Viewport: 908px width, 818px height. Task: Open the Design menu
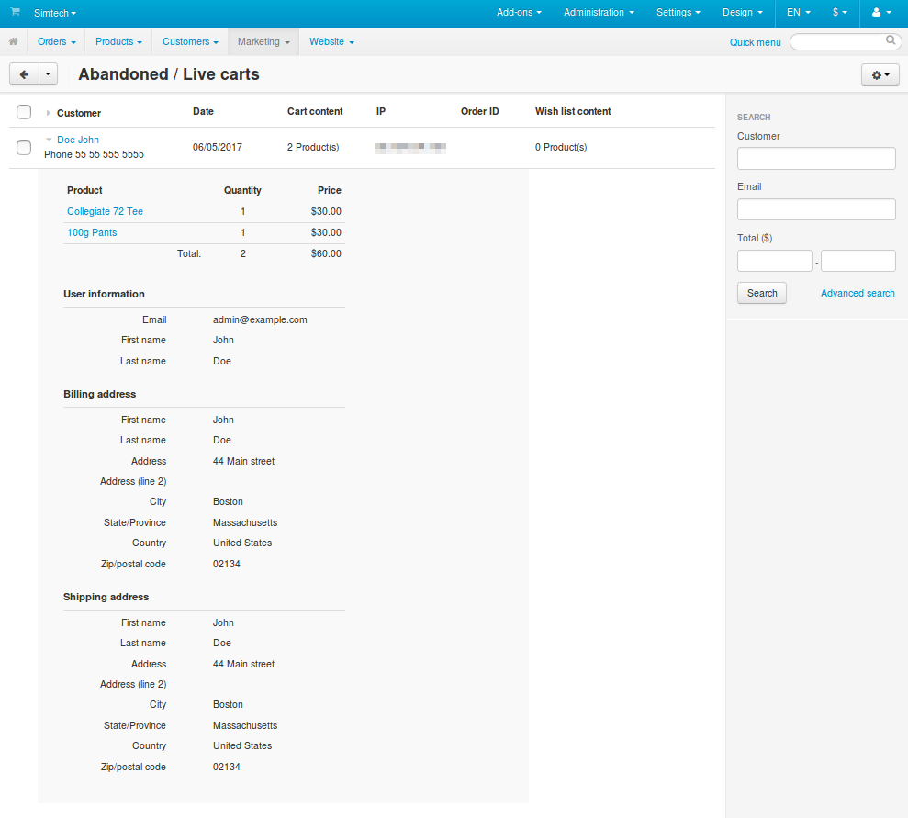743,12
